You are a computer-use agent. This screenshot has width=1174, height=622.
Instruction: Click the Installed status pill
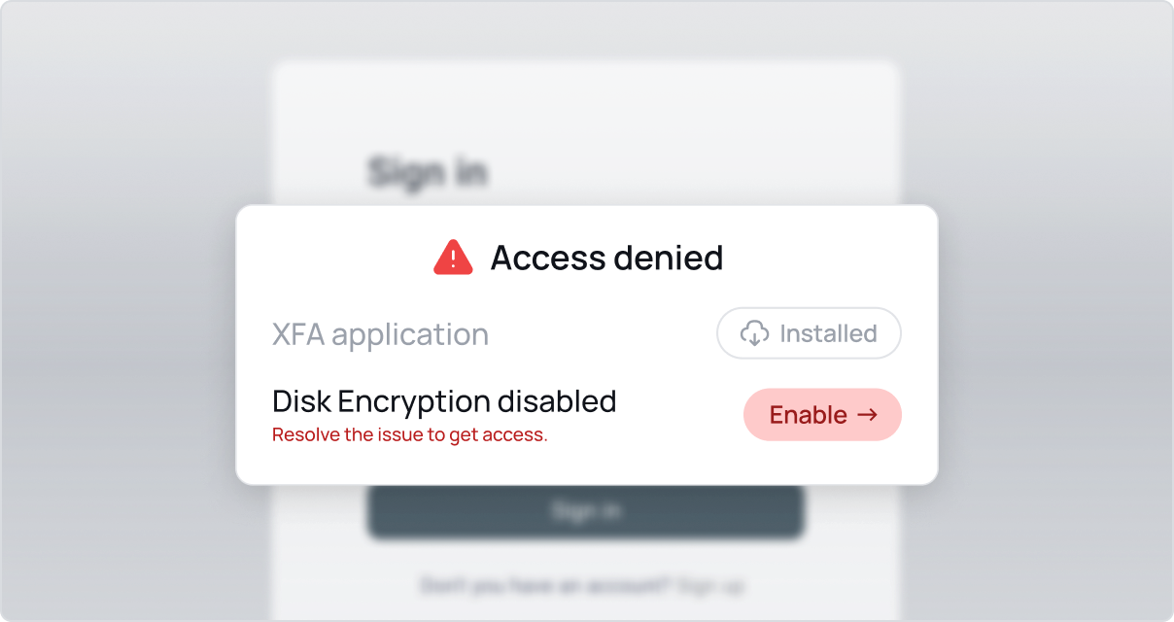[809, 333]
